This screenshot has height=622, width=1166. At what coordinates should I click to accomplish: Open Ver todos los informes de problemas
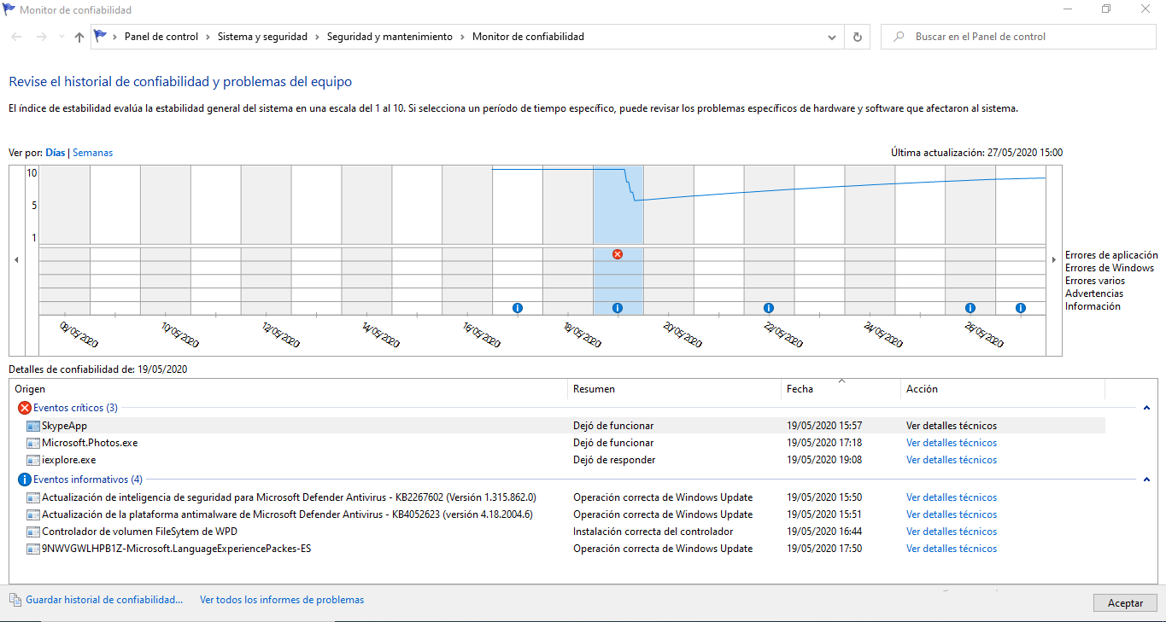(282, 600)
